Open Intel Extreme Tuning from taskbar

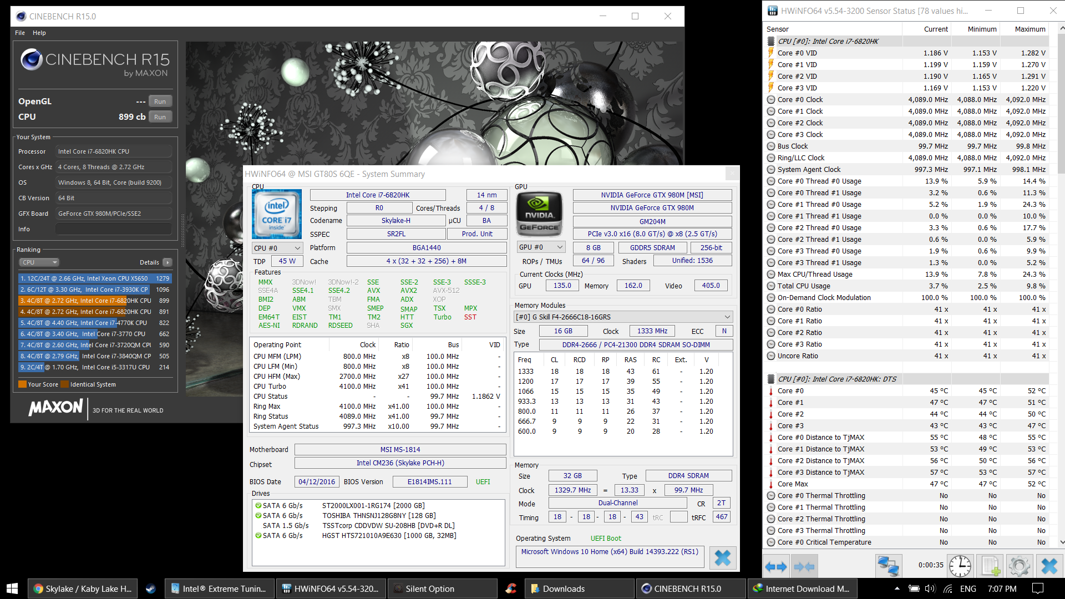click(219, 588)
